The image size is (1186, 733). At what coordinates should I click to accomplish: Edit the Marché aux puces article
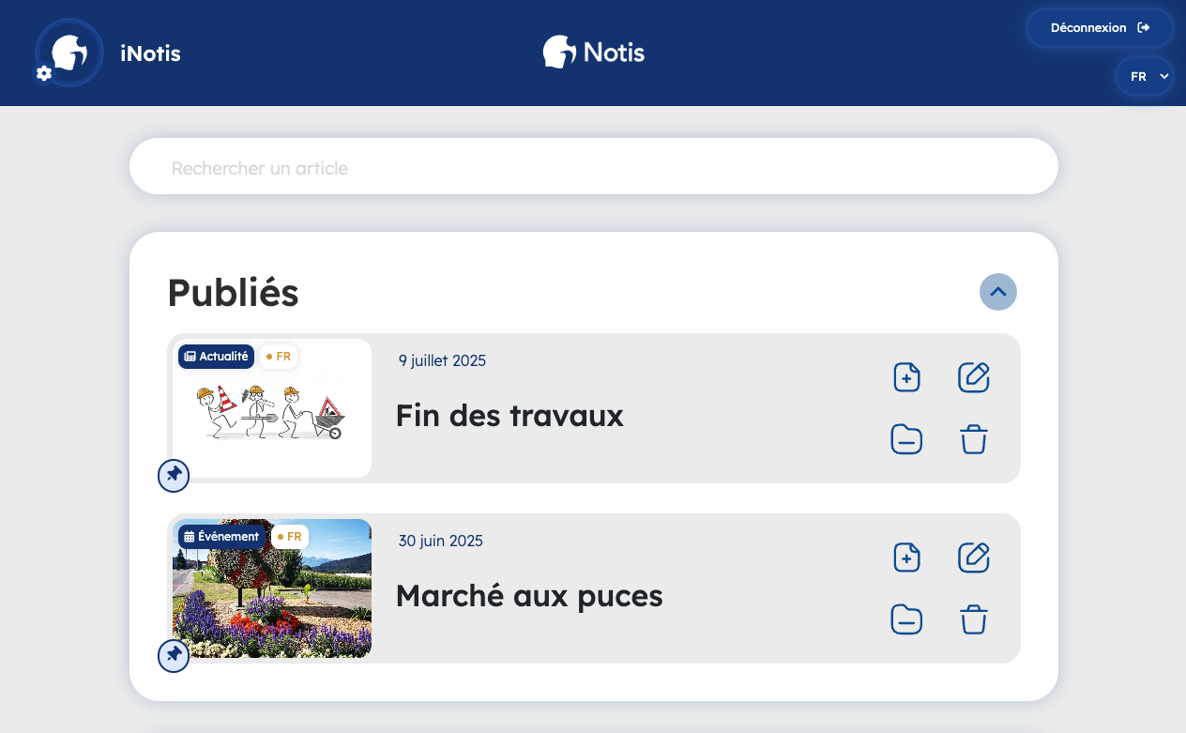tap(974, 557)
